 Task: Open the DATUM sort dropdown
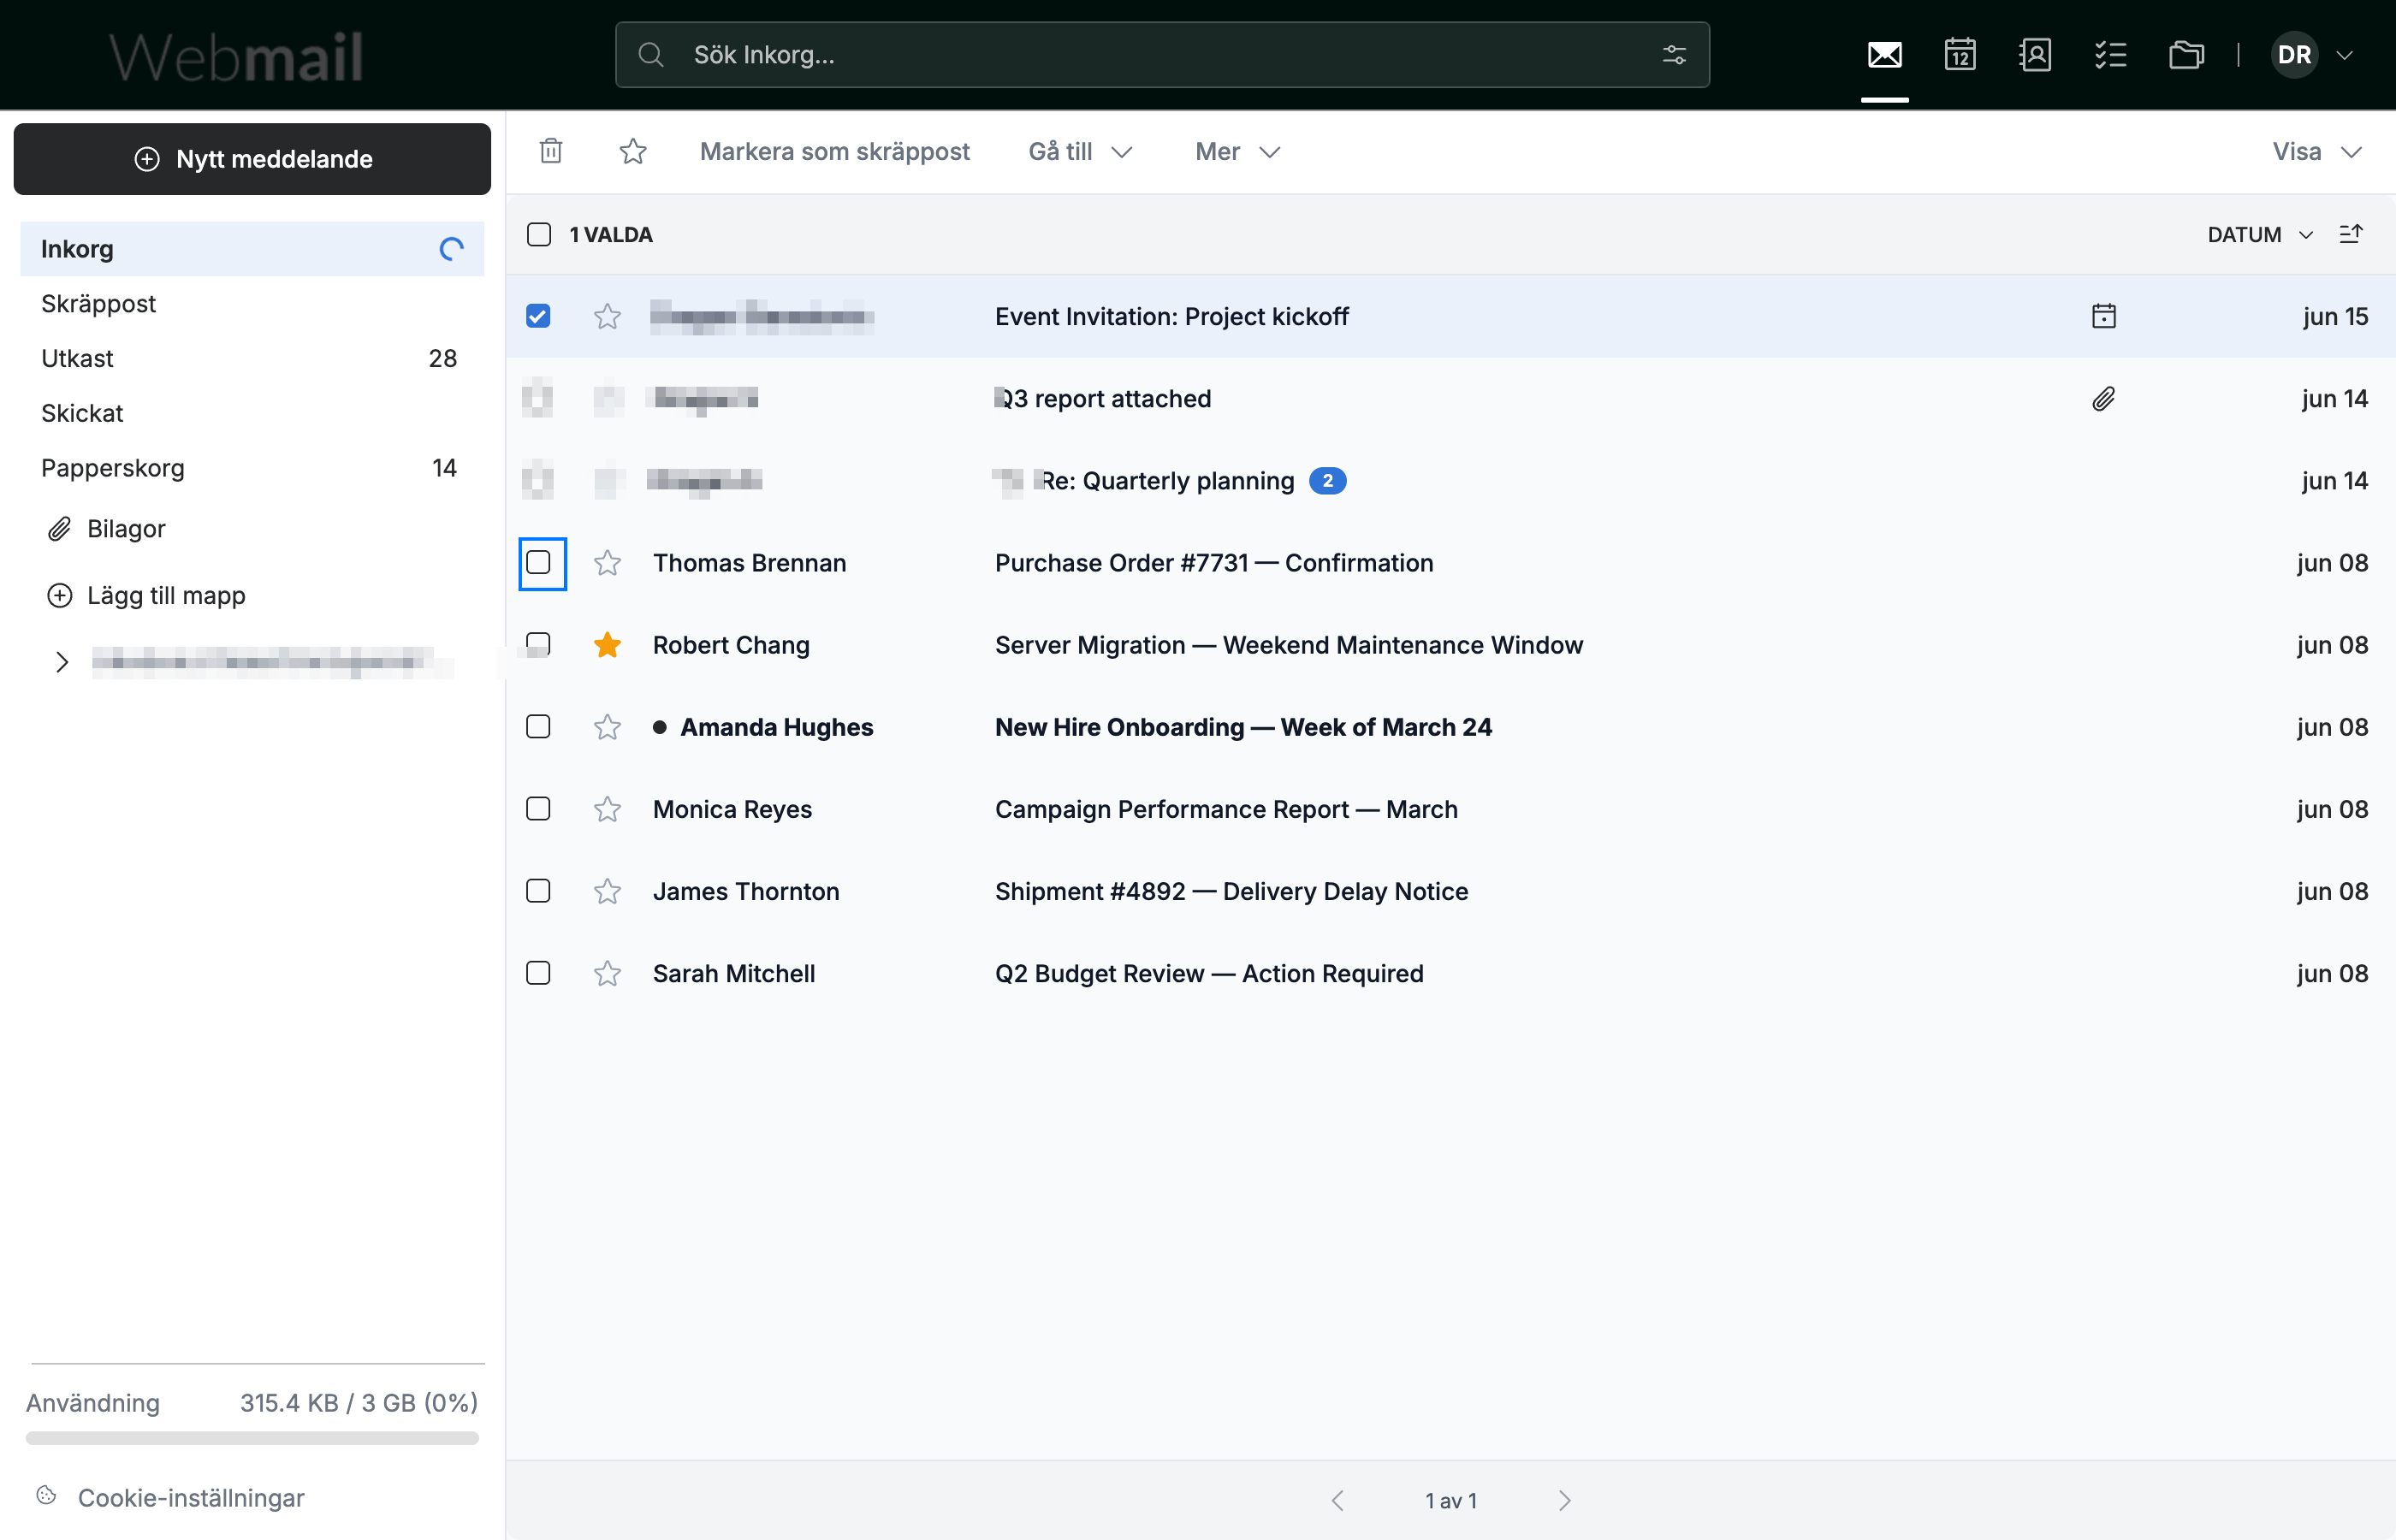[2260, 234]
